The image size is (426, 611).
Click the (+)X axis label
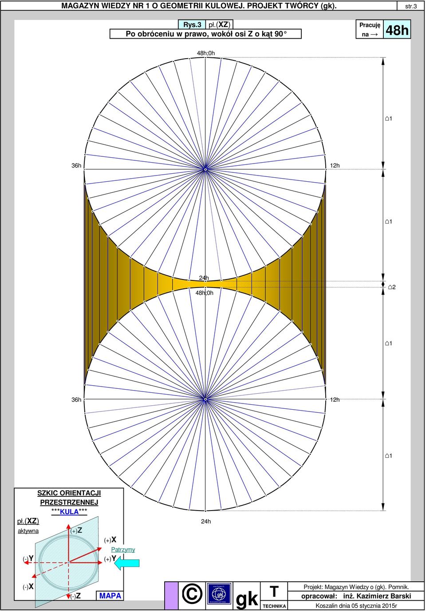coord(110,540)
